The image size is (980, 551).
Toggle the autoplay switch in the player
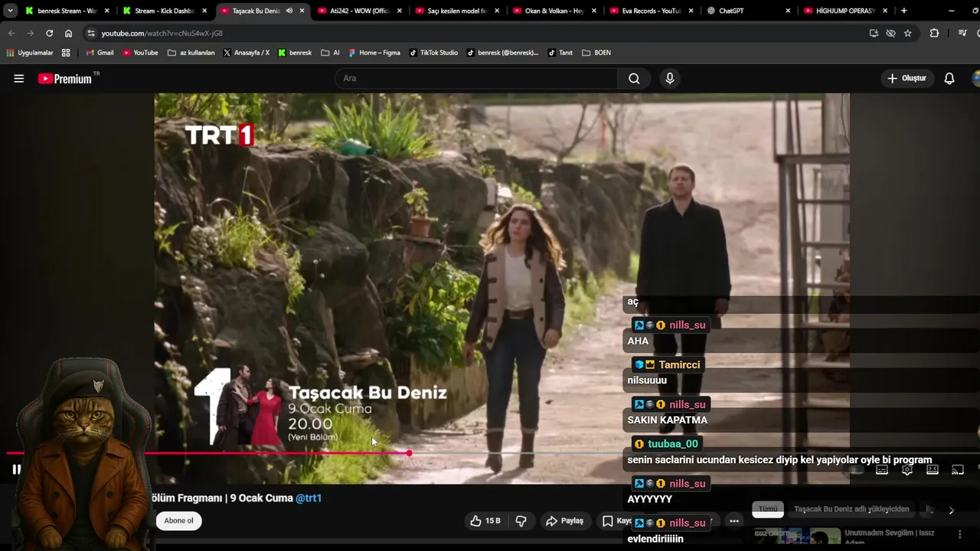(x=857, y=469)
